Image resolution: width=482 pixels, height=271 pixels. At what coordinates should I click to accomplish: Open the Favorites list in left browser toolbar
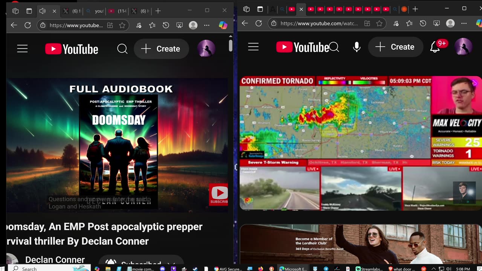152,25
